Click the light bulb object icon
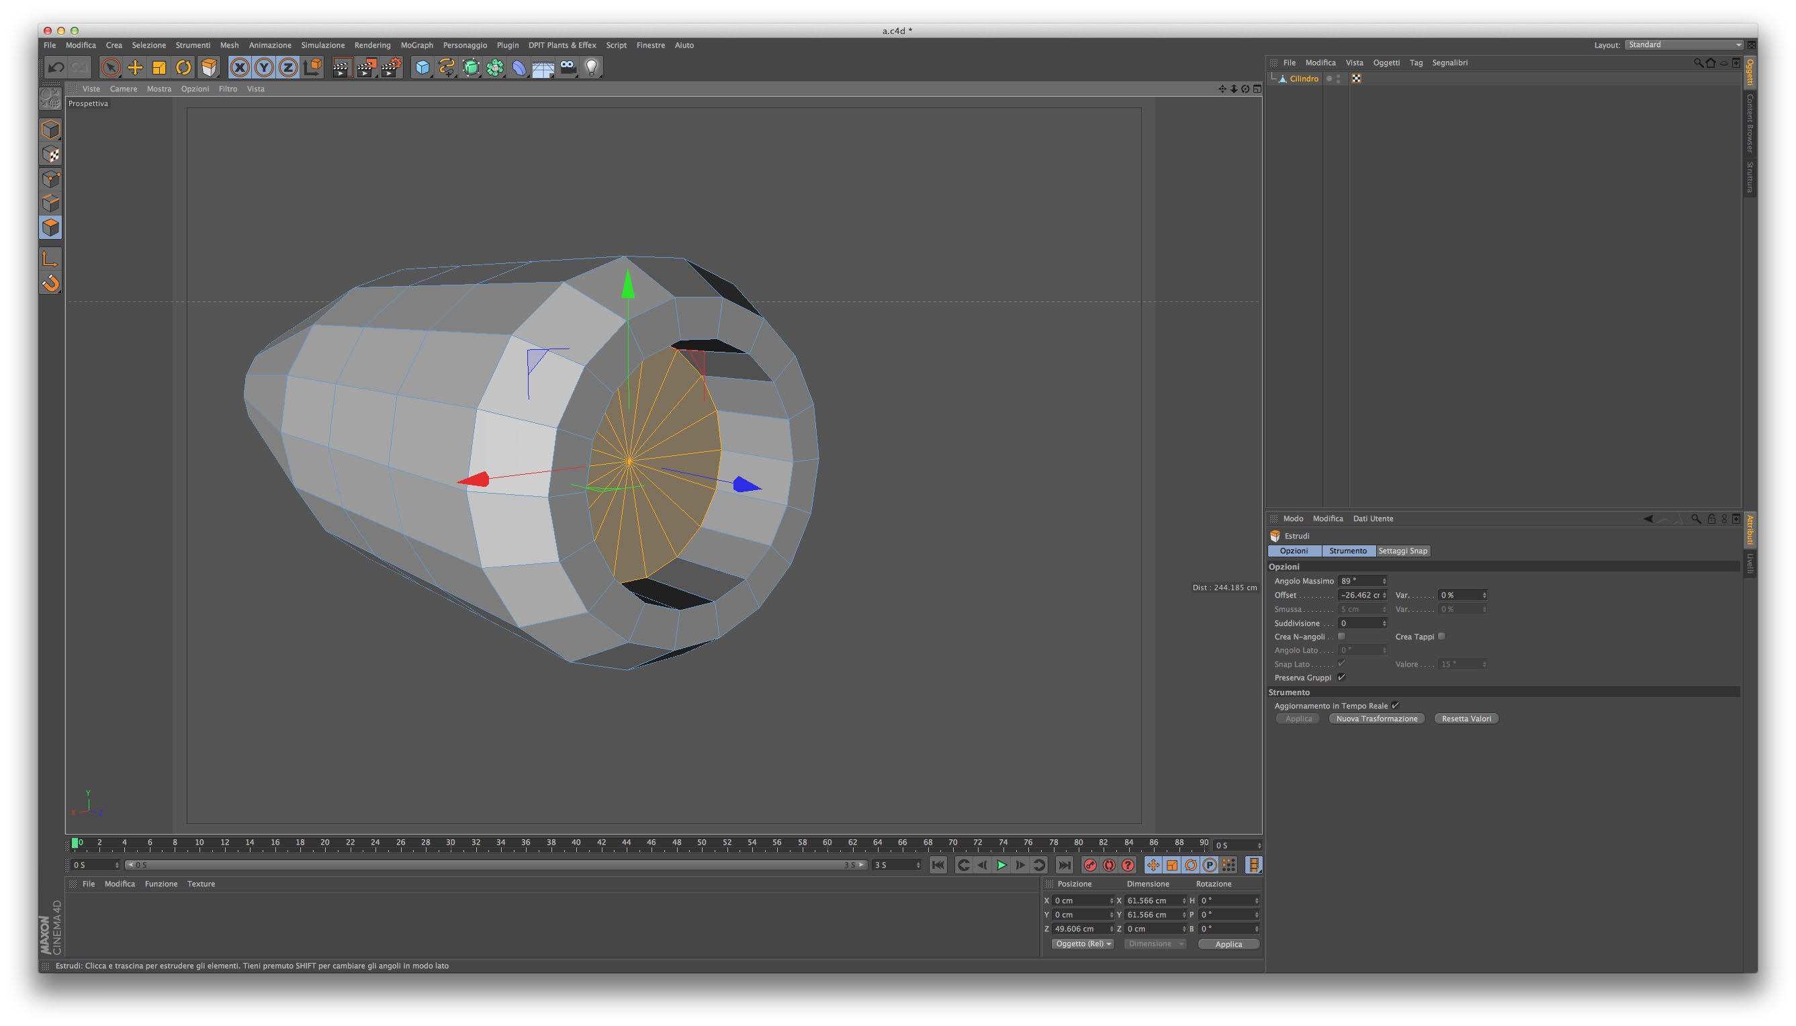This screenshot has height=1026, width=1796. click(592, 68)
